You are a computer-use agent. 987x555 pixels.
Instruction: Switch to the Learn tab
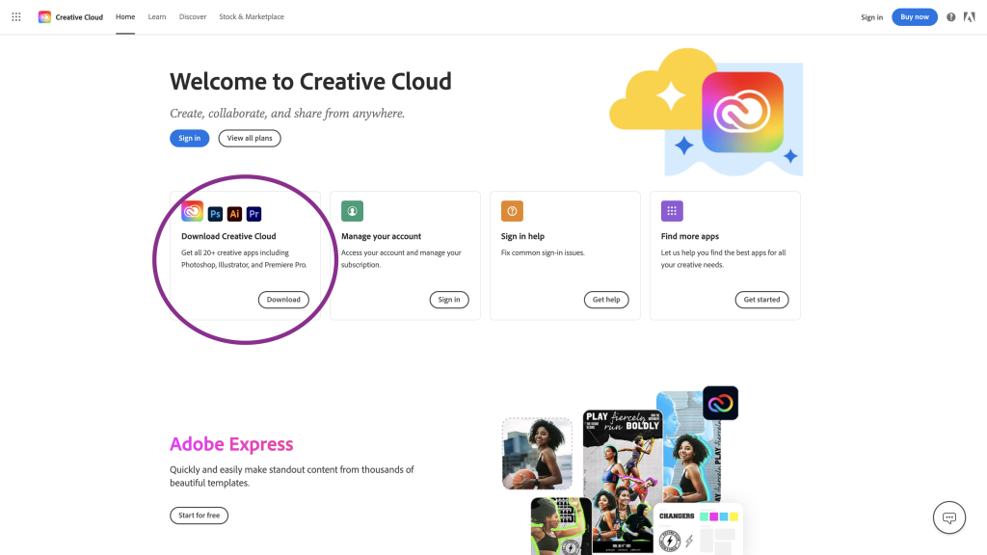point(157,16)
